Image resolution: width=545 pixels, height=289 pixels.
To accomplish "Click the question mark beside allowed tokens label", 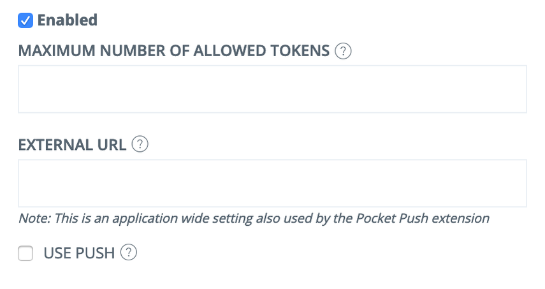I will click(343, 51).
